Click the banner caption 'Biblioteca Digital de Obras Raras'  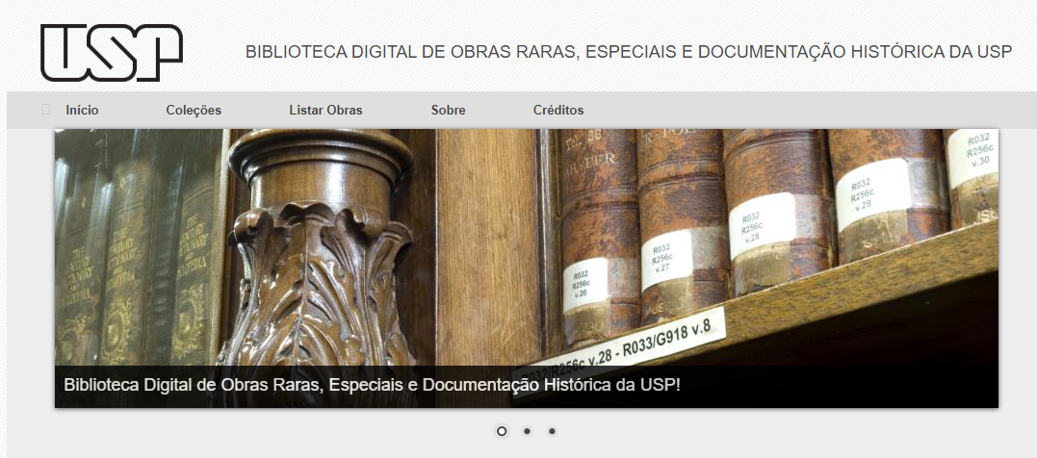click(x=372, y=385)
